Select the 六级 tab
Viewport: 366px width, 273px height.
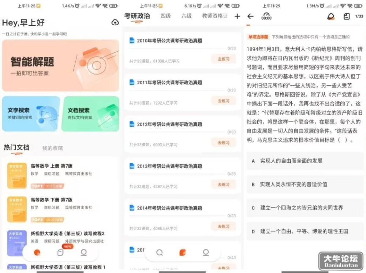pos(186,16)
